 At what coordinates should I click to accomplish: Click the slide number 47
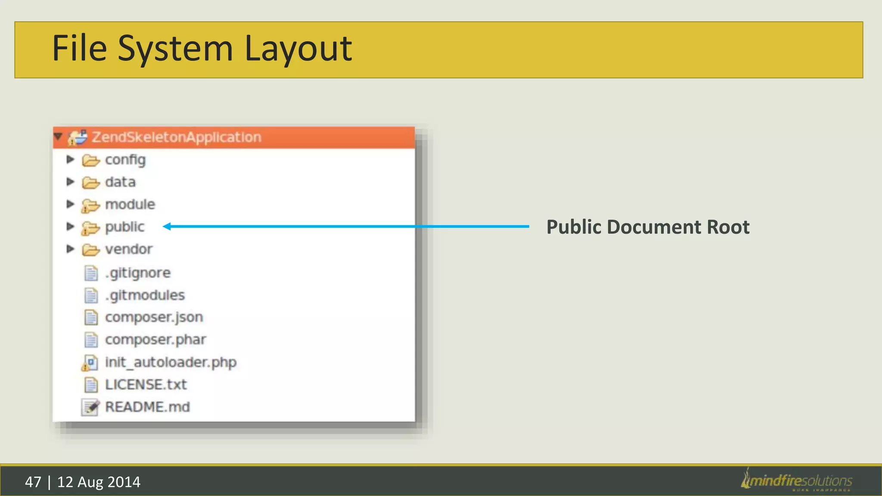33,482
